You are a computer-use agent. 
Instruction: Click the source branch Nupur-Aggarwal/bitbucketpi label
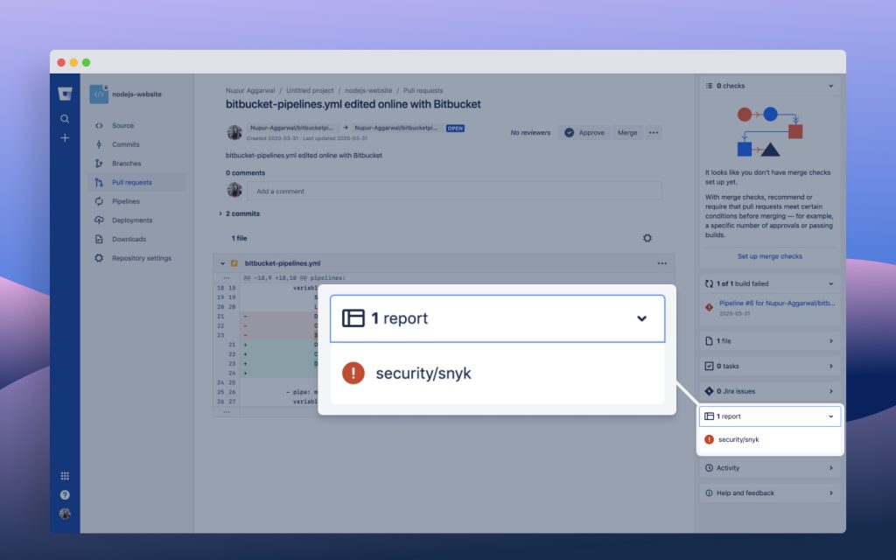(x=291, y=128)
